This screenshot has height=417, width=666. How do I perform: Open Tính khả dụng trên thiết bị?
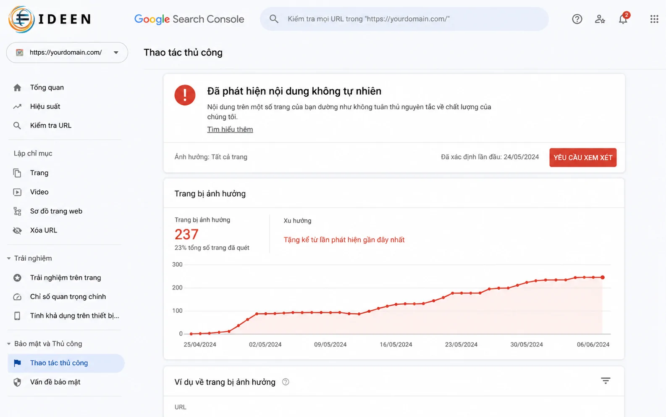tap(74, 316)
